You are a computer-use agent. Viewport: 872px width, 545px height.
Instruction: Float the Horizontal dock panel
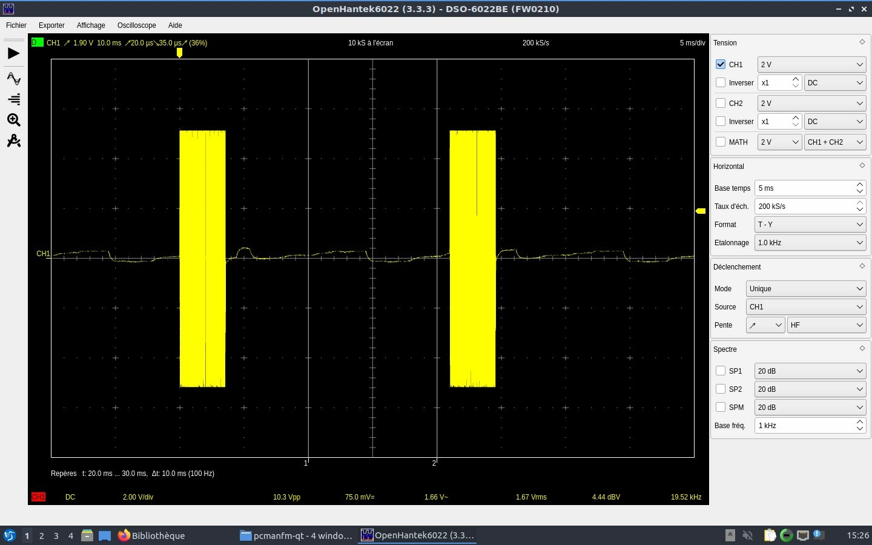click(x=862, y=165)
